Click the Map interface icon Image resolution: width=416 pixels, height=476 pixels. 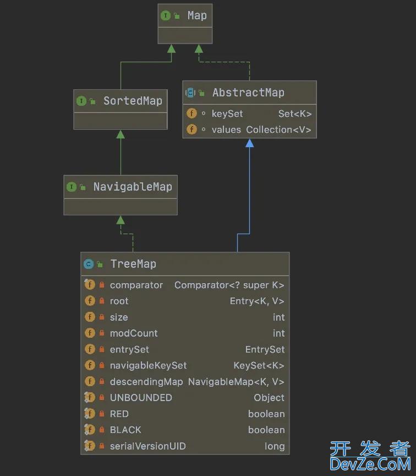(x=166, y=15)
